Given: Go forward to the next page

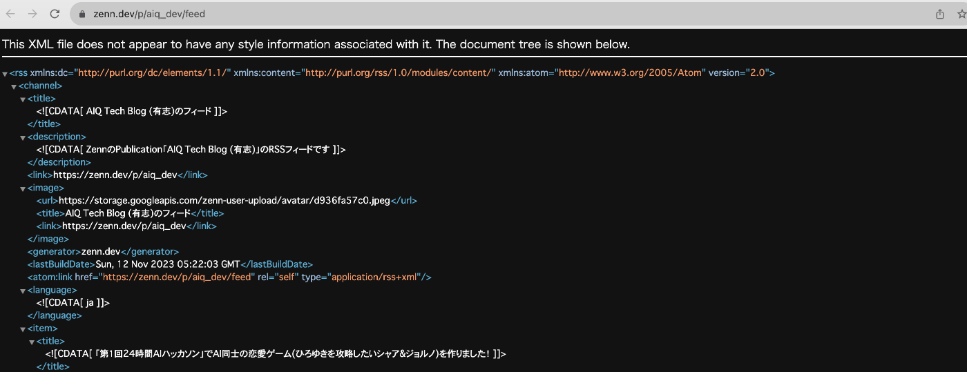Looking at the screenshot, I should tap(32, 14).
